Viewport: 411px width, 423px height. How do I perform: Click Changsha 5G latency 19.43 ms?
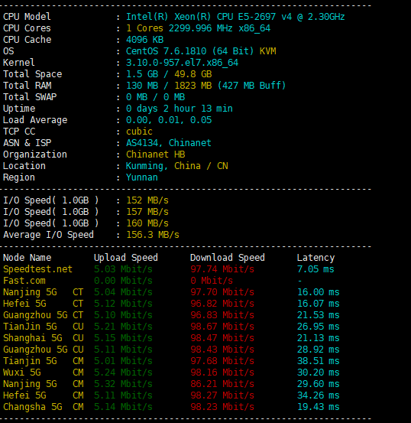pyautogui.click(x=319, y=407)
